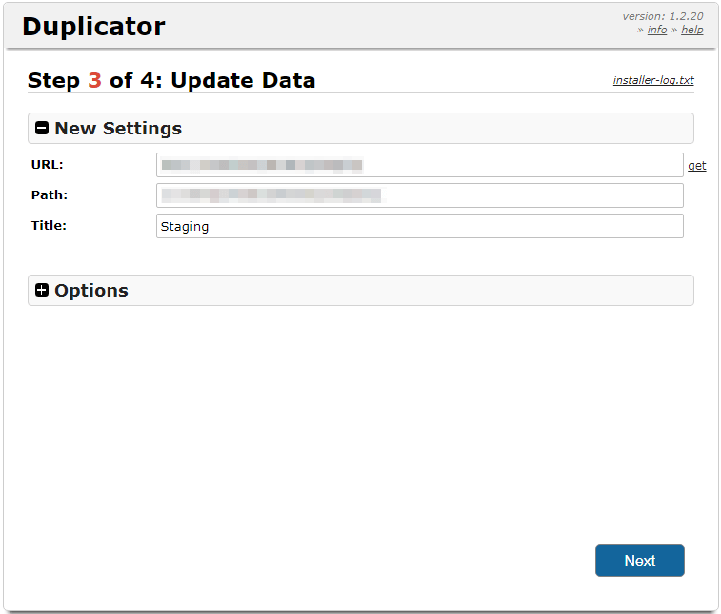Image resolution: width=721 pixels, height=614 pixels.
Task: Click the version: 1.2.20 text
Action: pos(663,16)
